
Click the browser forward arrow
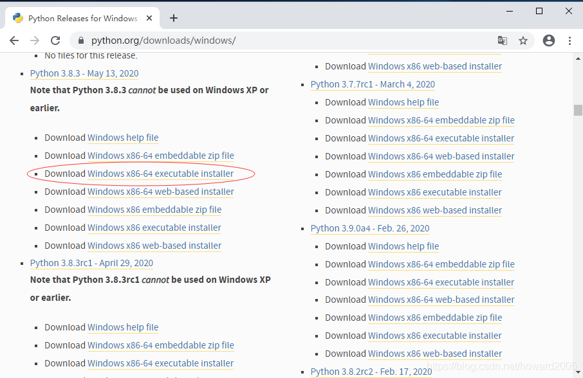pyautogui.click(x=35, y=40)
